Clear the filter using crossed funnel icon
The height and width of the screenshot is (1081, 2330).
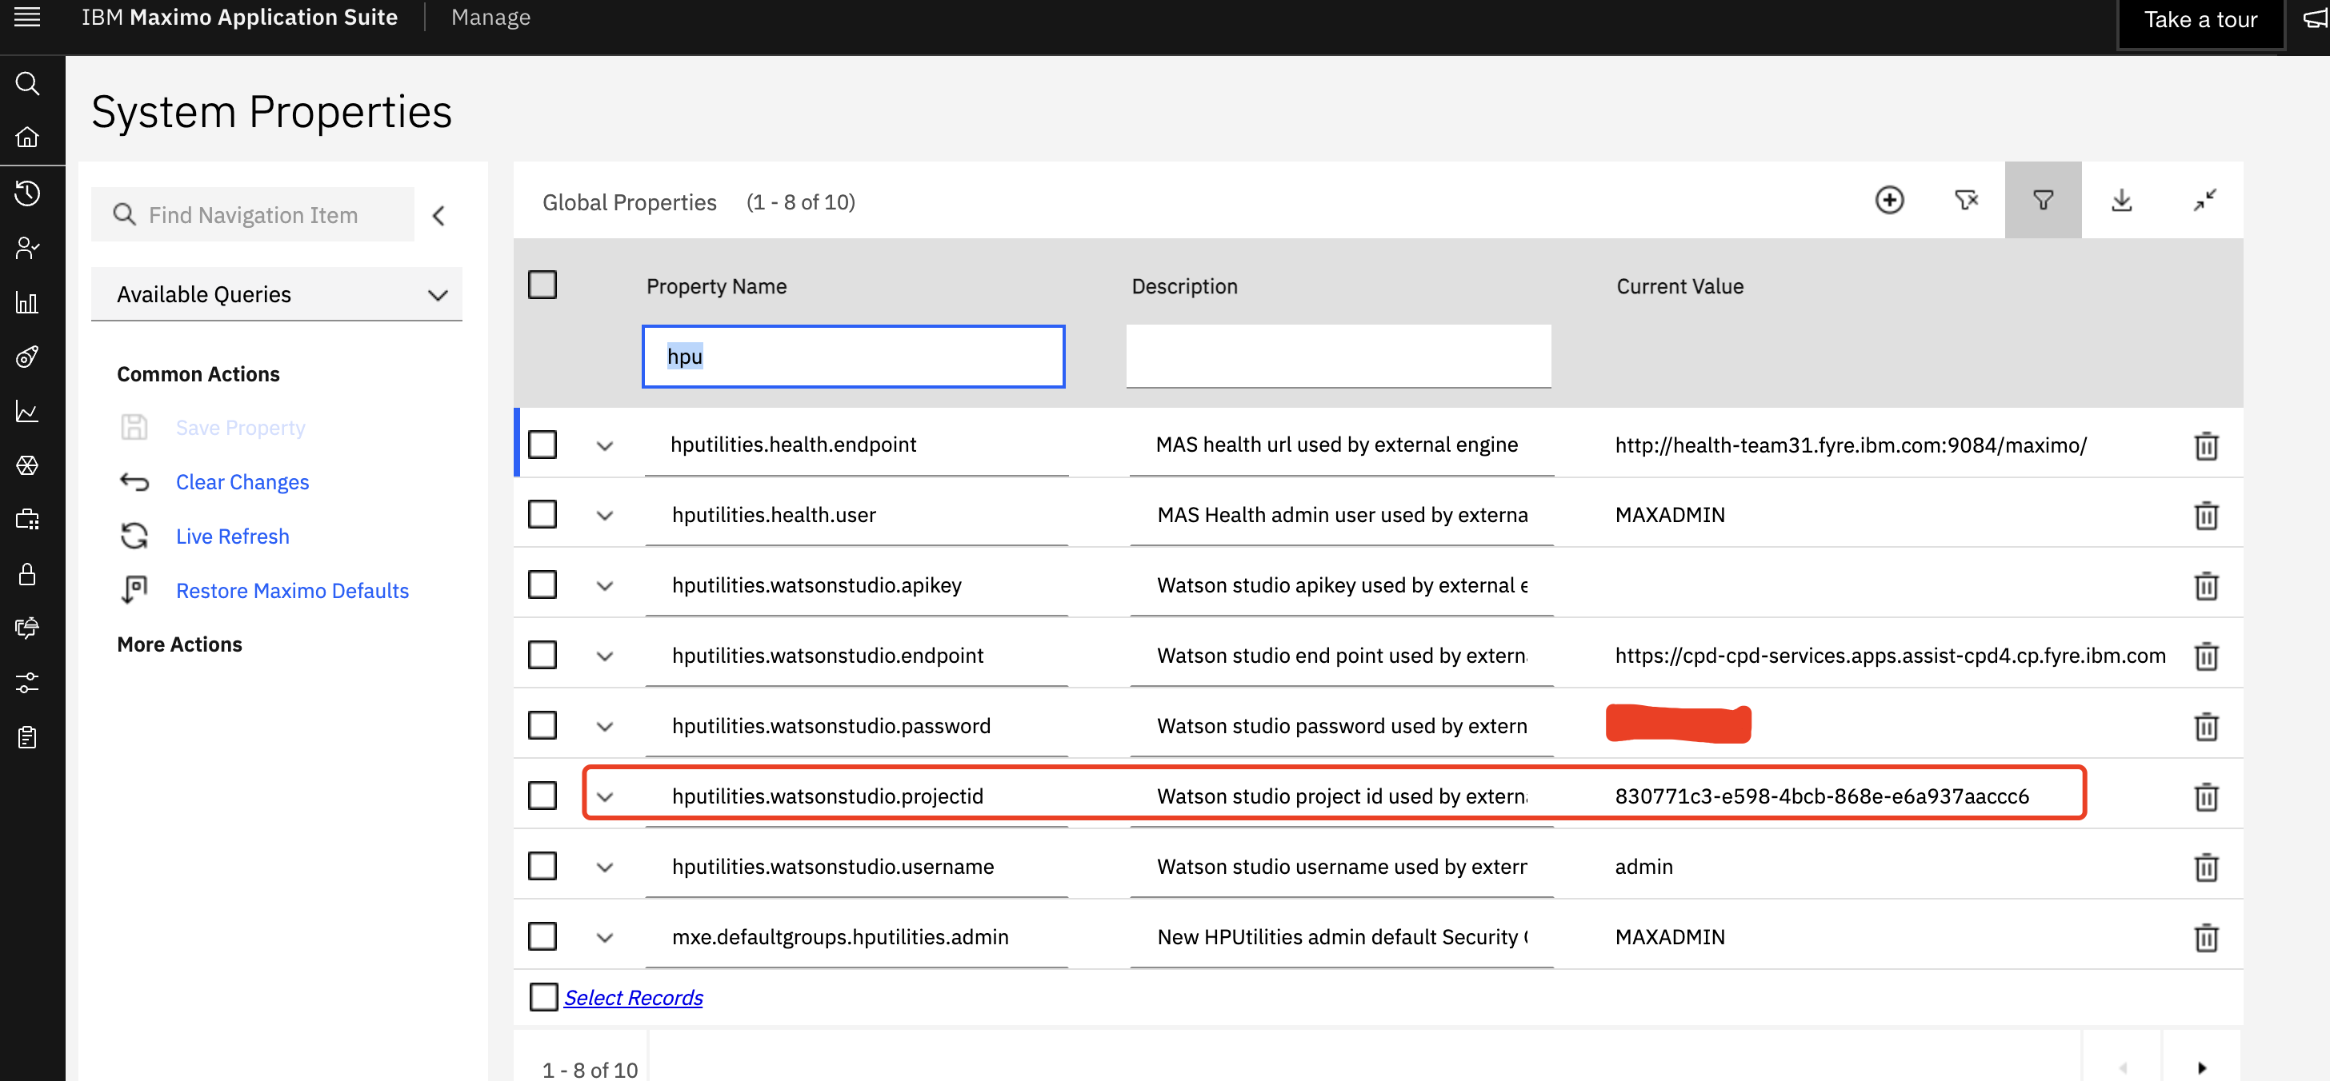pos(1965,200)
